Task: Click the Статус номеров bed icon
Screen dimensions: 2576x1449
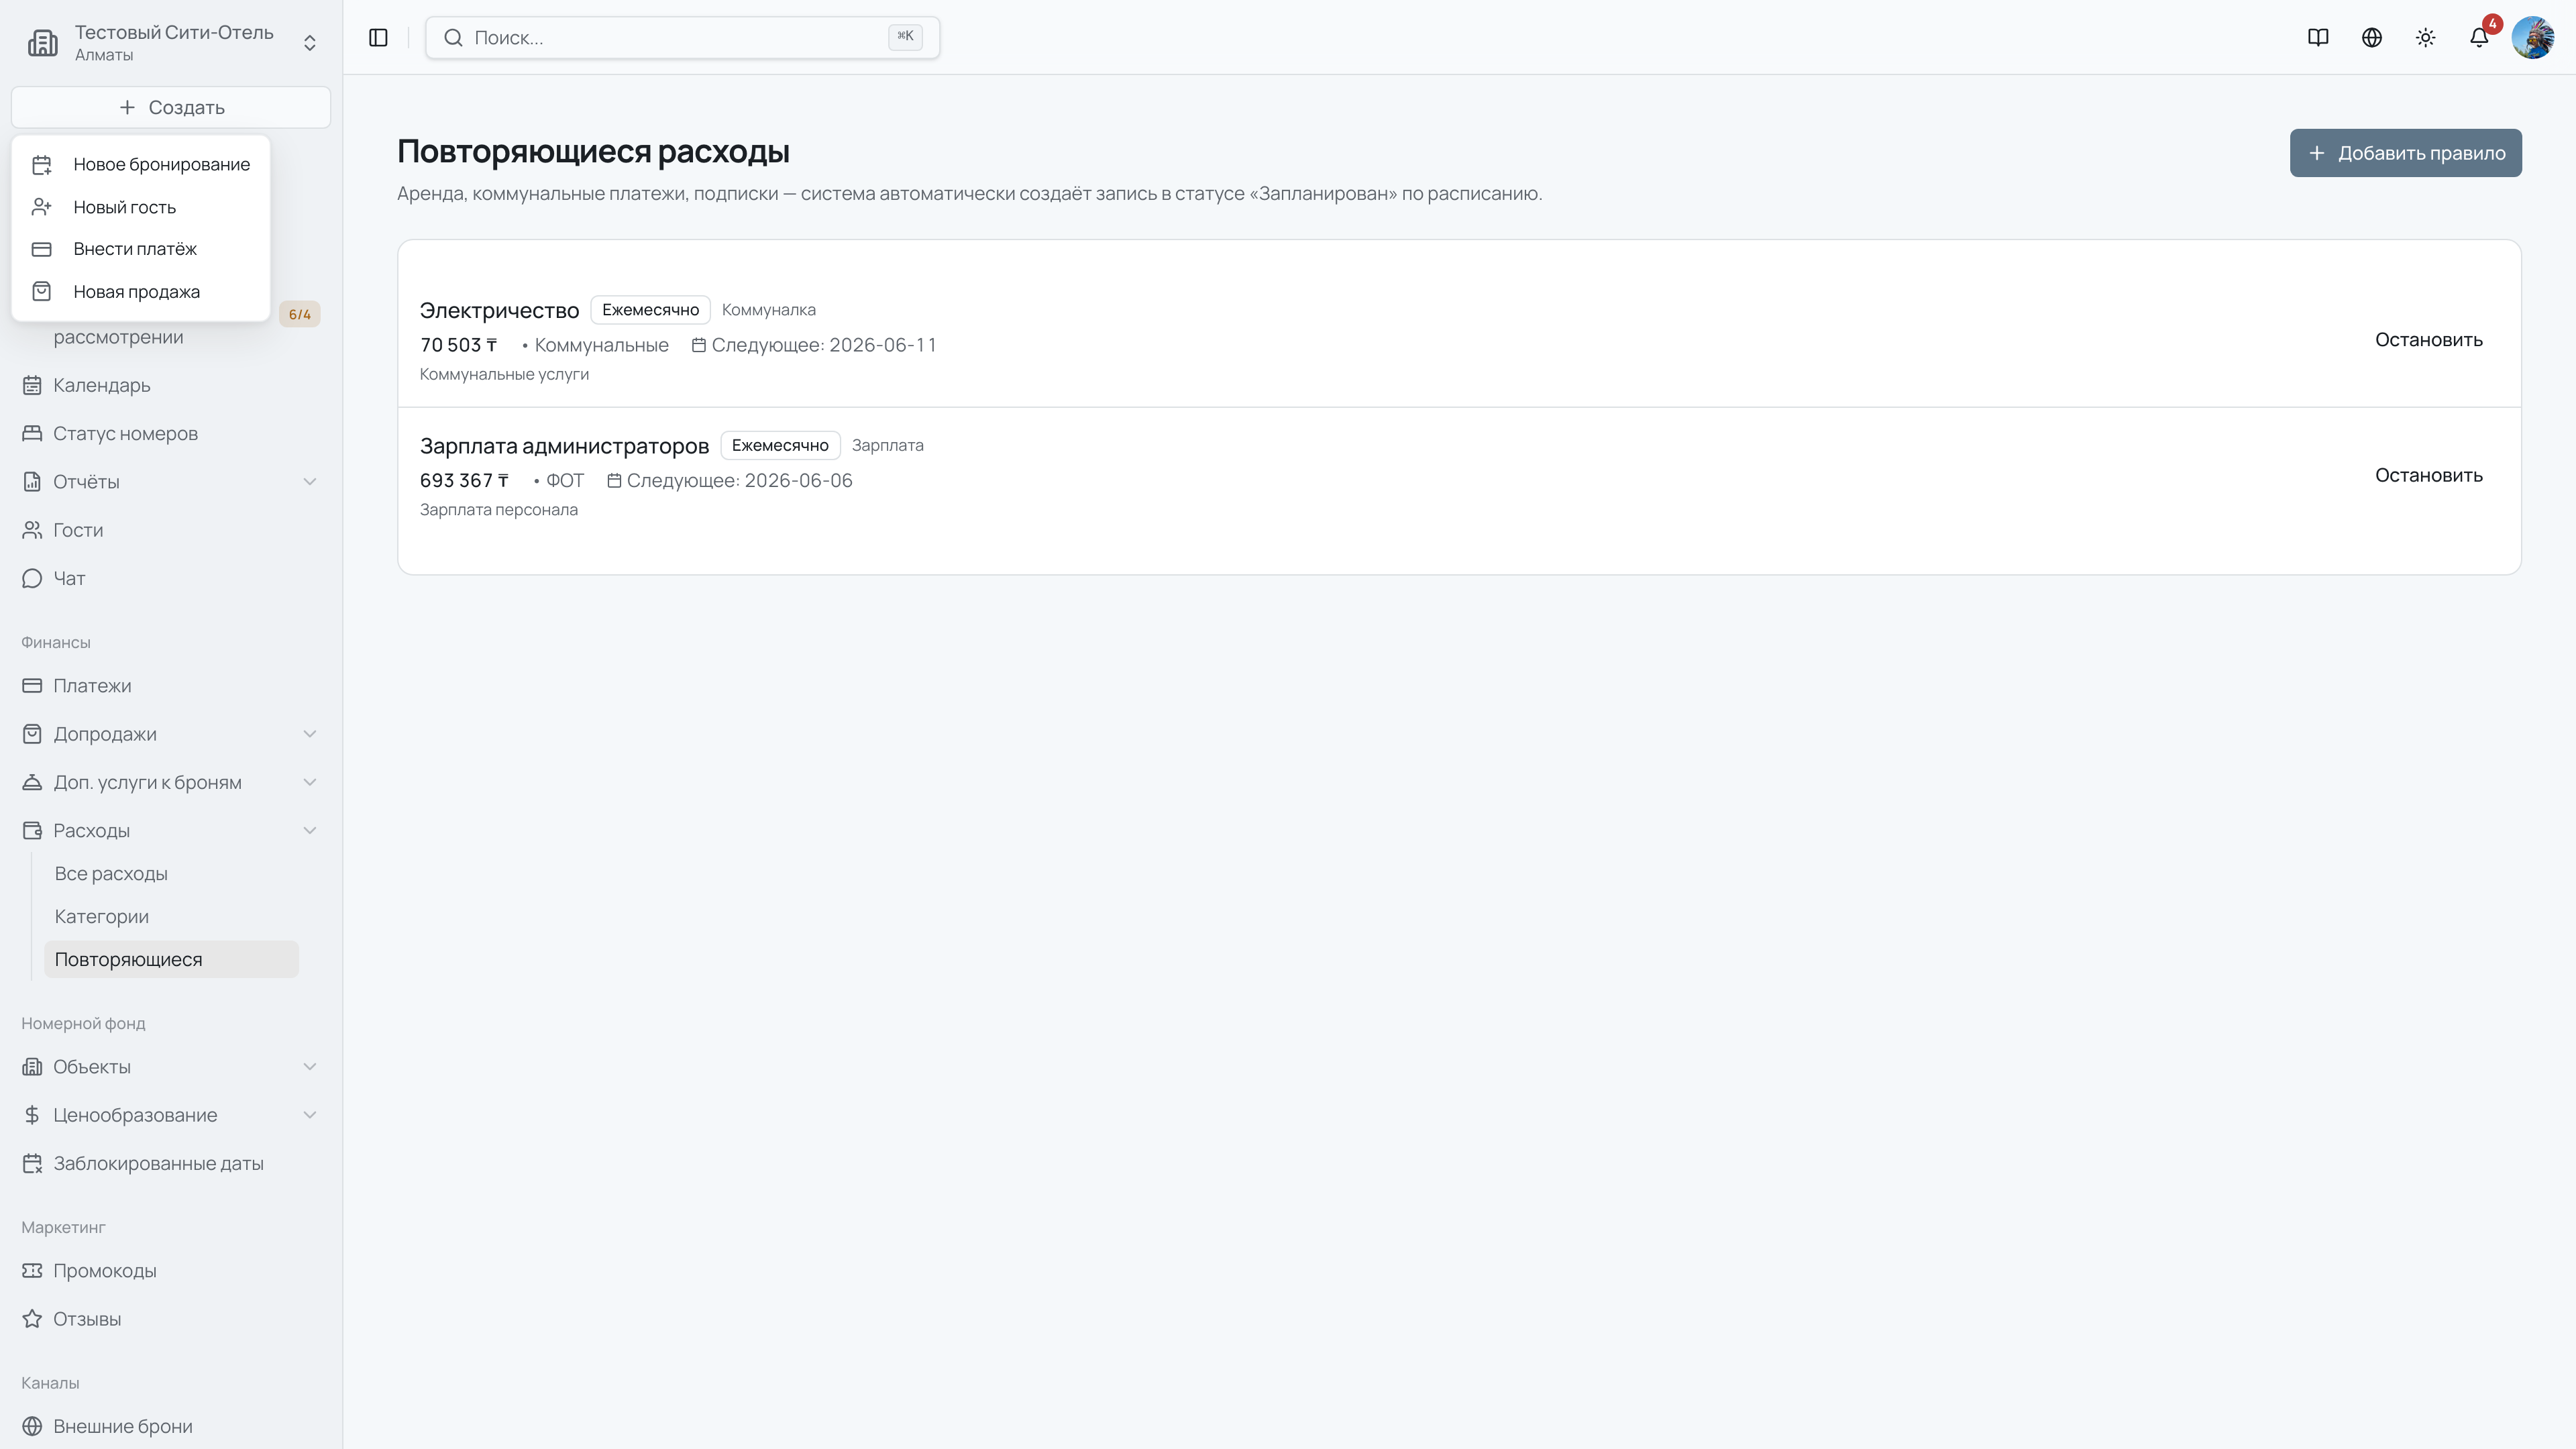Action: point(32,433)
